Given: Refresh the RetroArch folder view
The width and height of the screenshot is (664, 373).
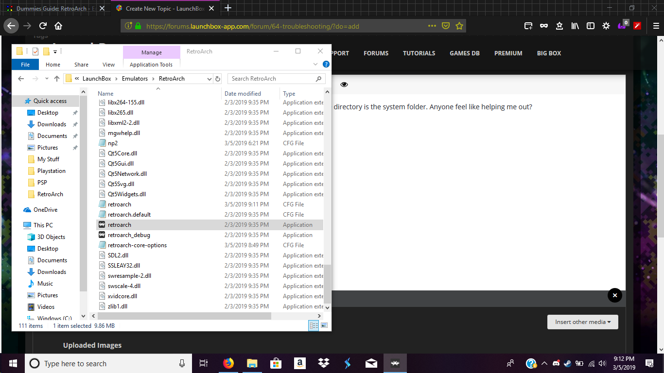Looking at the screenshot, I should click(x=218, y=79).
